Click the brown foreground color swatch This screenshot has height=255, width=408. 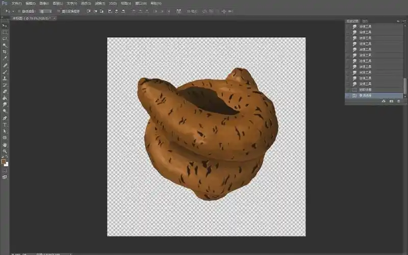click(4, 161)
